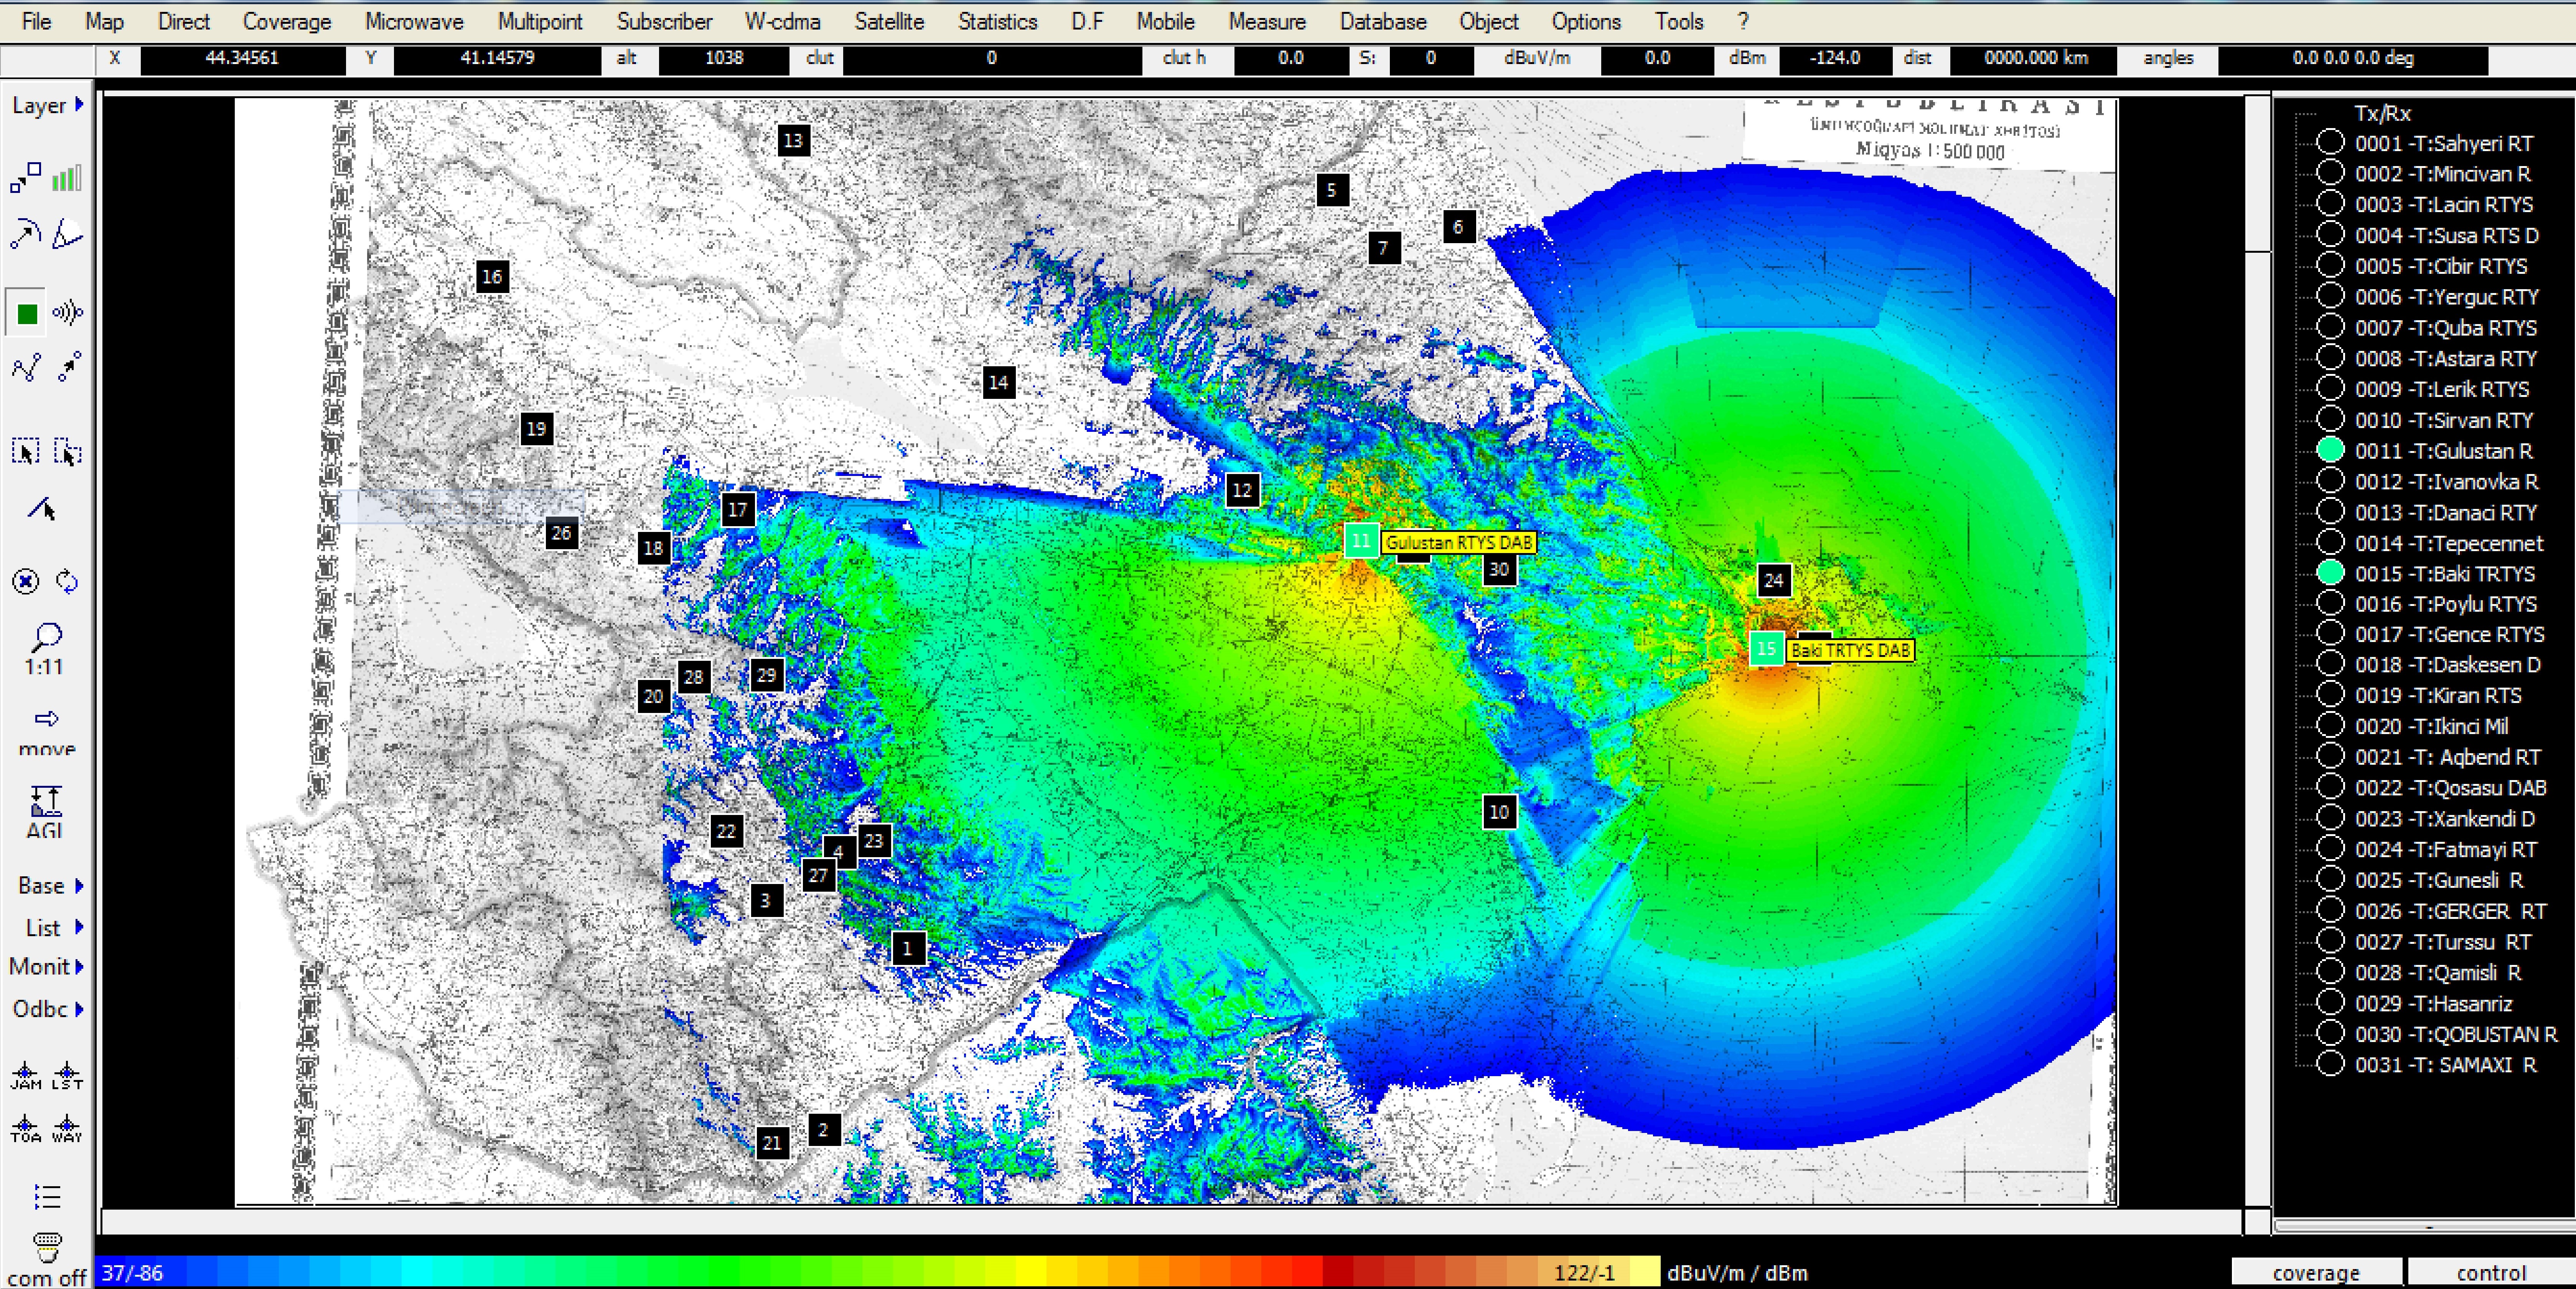This screenshot has height=1289, width=2576.
Task: Toggle 0004 Susa RTS station circle
Action: (2330, 234)
